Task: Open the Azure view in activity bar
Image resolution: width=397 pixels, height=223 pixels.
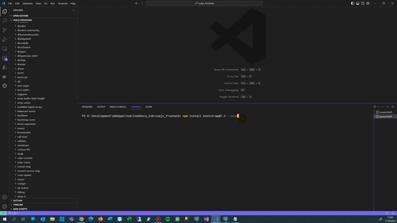Action: pyautogui.click(x=4, y=68)
